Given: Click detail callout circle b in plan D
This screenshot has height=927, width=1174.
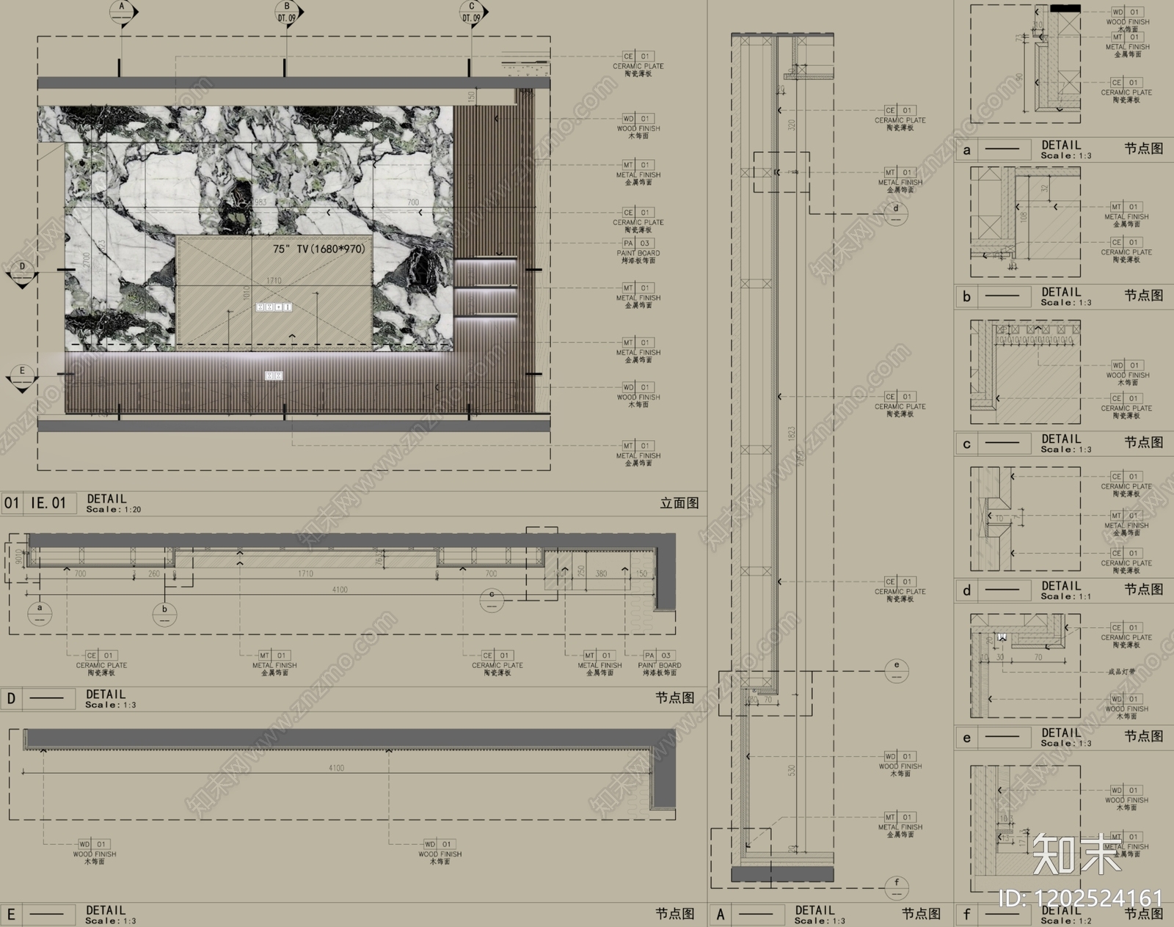Looking at the screenshot, I should click(164, 614).
